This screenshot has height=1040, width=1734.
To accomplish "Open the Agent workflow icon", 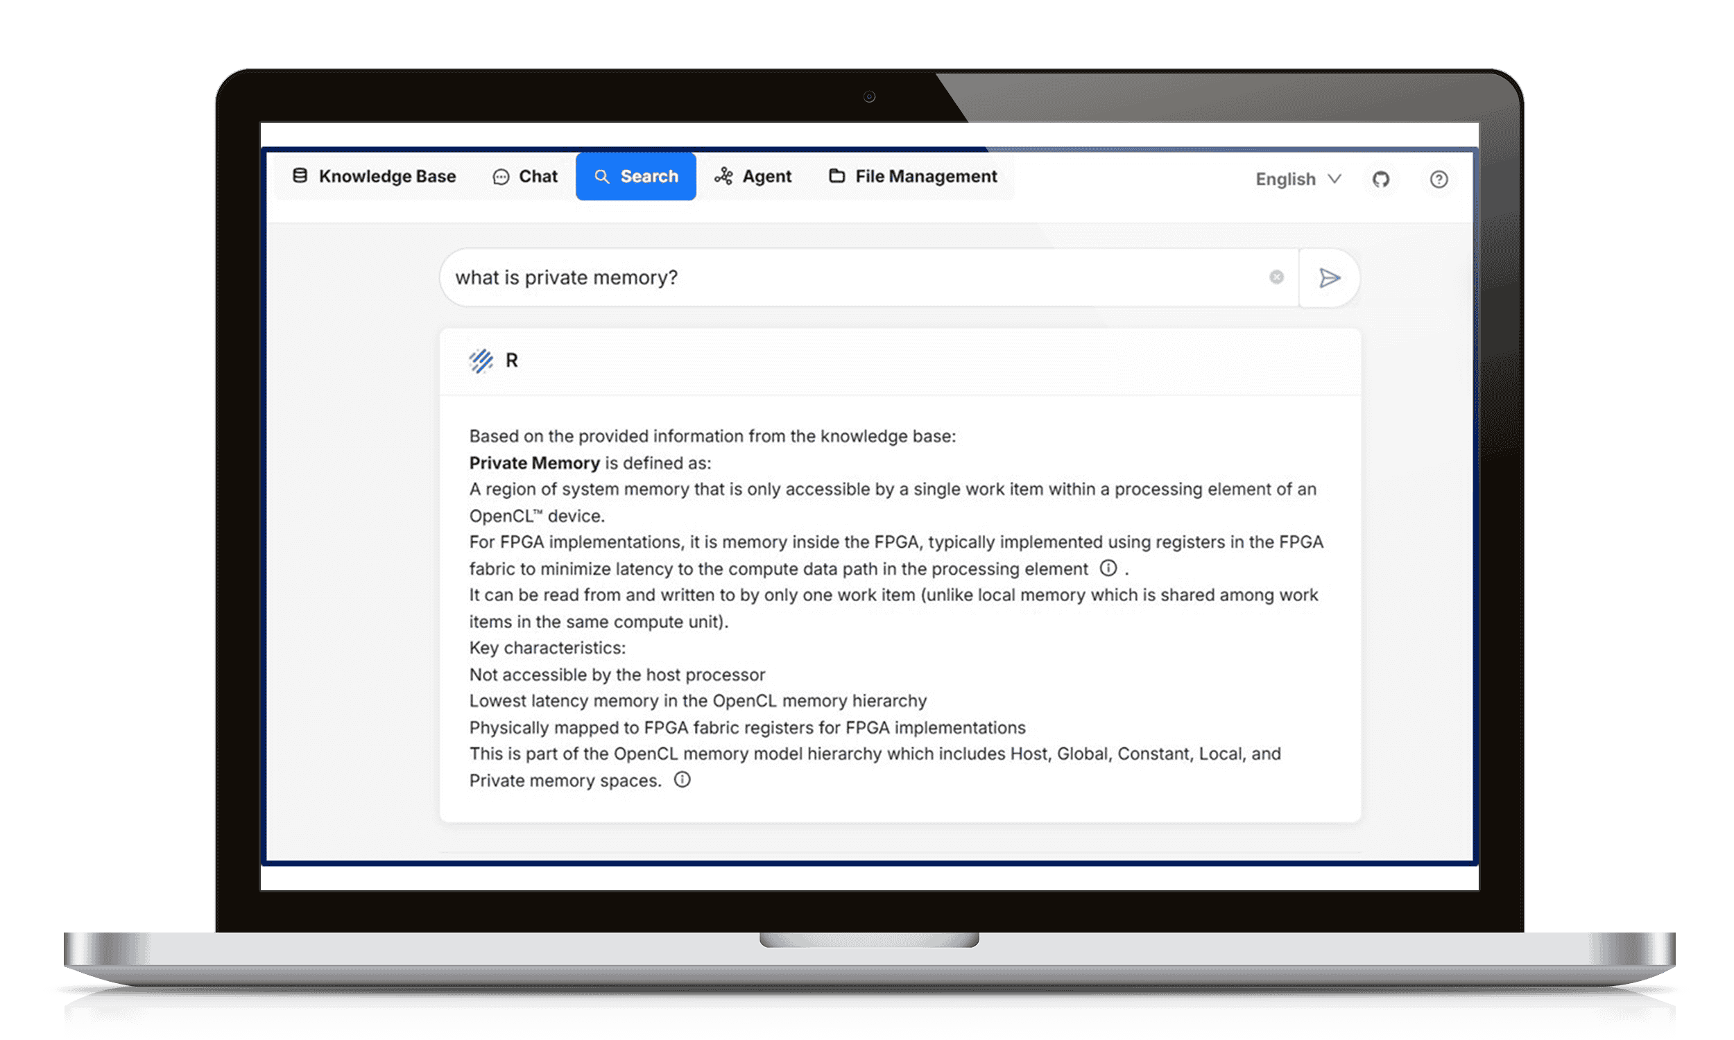I will (x=725, y=177).
